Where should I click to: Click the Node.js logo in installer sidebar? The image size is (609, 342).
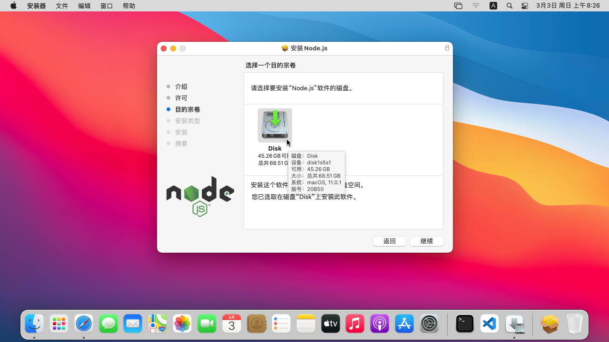(x=200, y=197)
